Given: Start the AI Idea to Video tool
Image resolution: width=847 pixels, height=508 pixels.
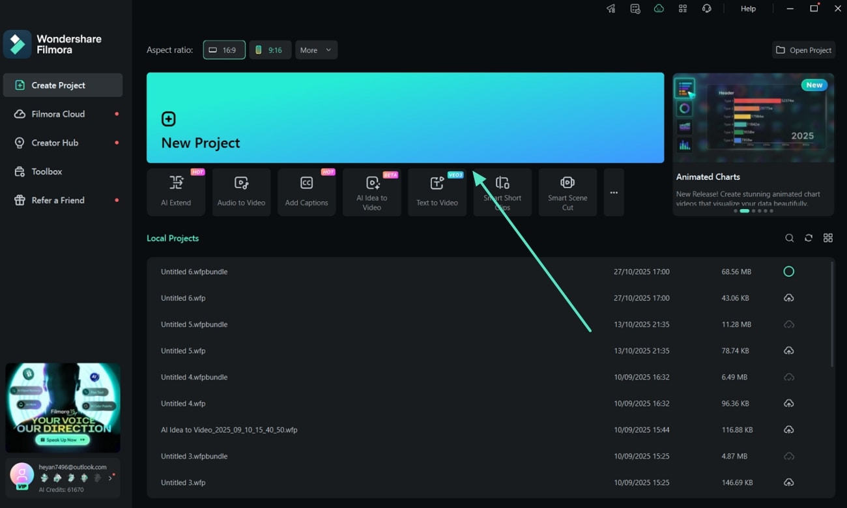Looking at the screenshot, I should (371, 192).
